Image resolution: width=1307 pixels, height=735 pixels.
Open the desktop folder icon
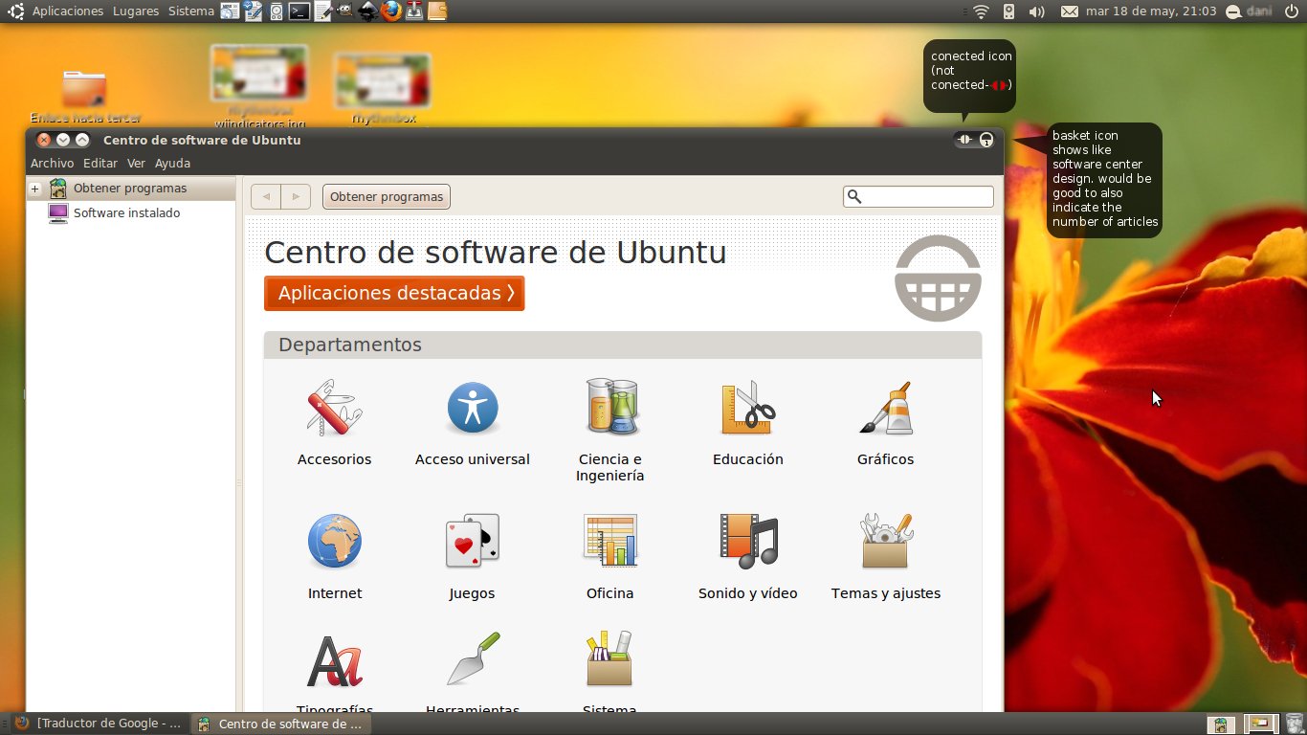coord(84,89)
